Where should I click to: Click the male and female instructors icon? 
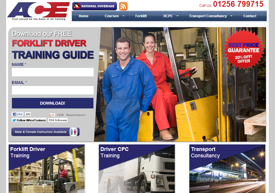pos(75,132)
